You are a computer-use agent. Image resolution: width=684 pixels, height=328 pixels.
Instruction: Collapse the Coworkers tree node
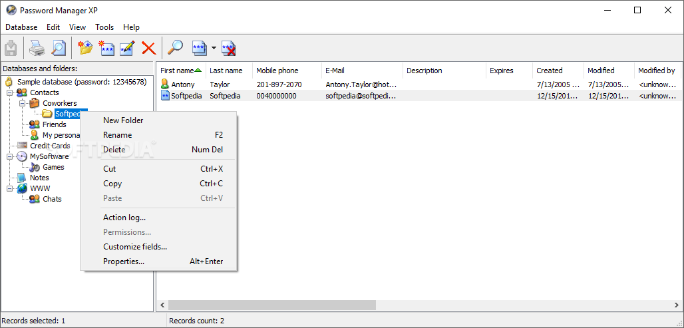[x=22, y=103]
